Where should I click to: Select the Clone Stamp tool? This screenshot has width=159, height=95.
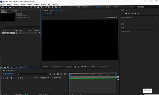[x=49, y=7]
